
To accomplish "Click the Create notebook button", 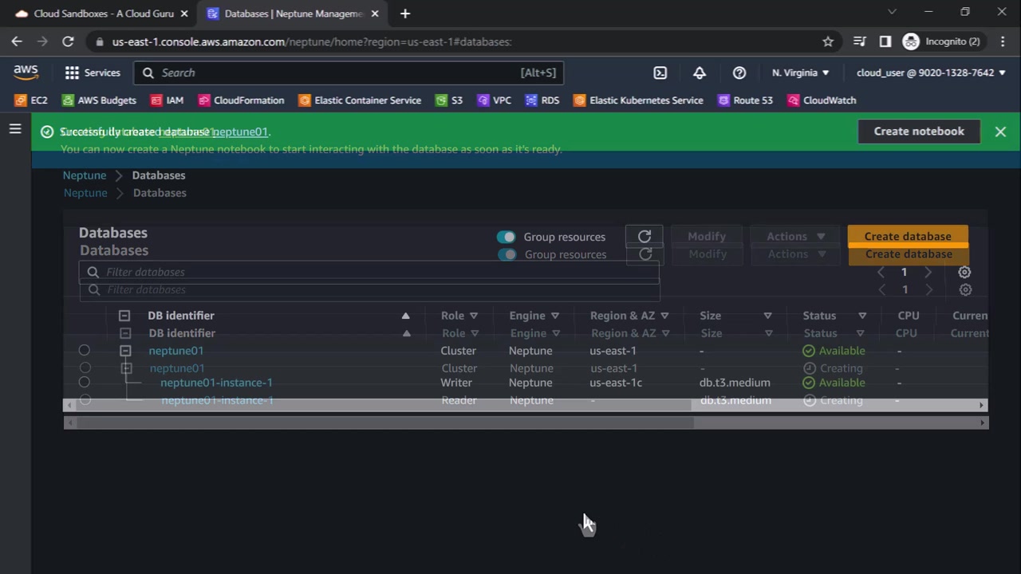I will pyautogui.click(x=918, y=132).
